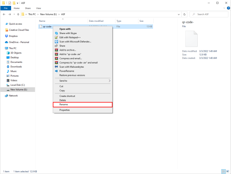Go up one folder level
The height and width of the screenshot is (174, 231).
coord(18,14)
